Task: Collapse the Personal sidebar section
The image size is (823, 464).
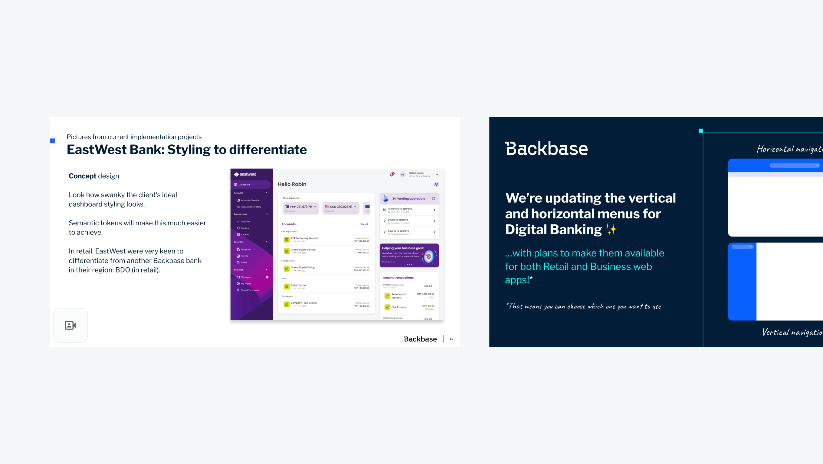Action: (x=267, y=270)
